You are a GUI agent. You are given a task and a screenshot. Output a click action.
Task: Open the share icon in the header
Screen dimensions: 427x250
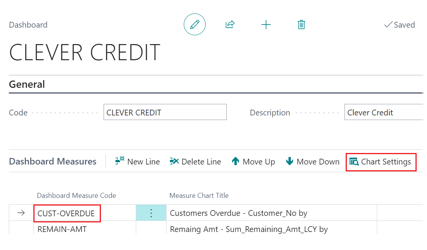(x=230, y=25)
